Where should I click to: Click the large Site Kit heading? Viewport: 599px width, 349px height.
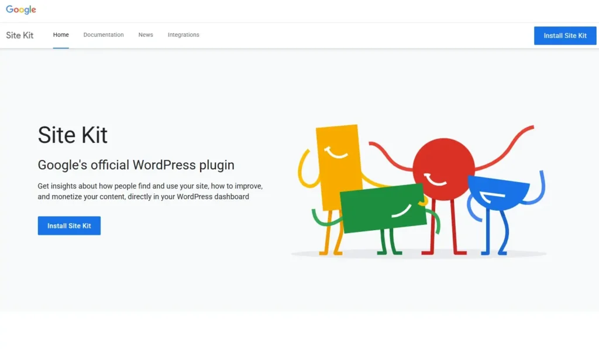pos(73,135)
